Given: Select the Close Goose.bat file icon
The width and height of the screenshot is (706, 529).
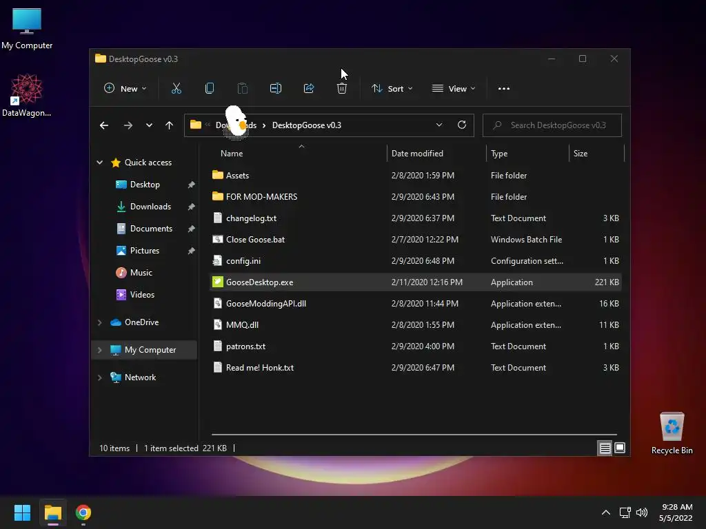Looking at the screenshot, I should coord(217,239).
